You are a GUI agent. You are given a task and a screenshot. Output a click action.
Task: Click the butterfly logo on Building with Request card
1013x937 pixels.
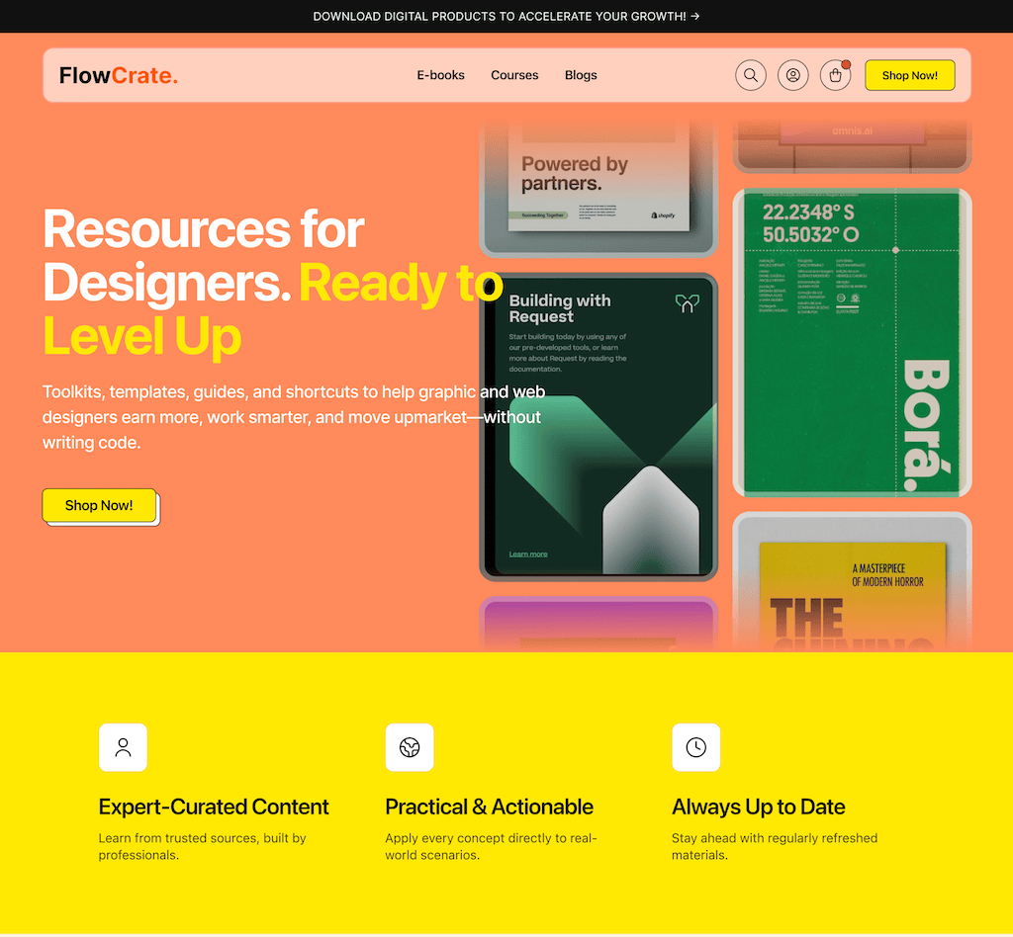point(687,303)
